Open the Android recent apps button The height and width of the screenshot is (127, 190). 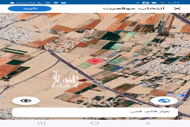pos(41,123)
